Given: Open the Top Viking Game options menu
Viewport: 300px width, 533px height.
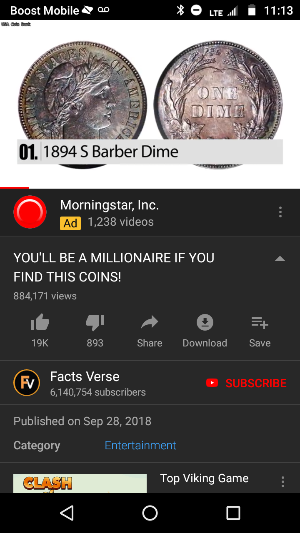Looking at the screenshot, I should 283,482.
